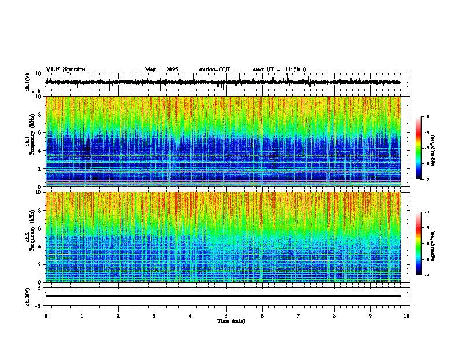Click the "4" minute tick label
The image size is (458, 354).
[190, 316]
